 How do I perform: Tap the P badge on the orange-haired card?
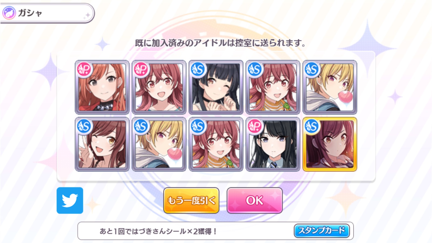(84, 70)
